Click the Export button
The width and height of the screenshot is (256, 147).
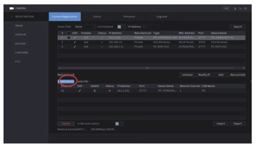click(x=238, y=124)
